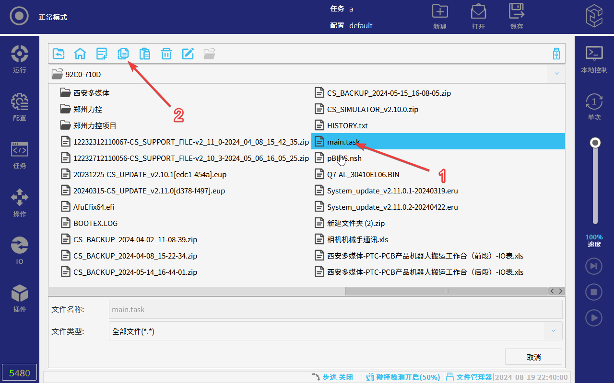Click the speed slider handle
The width and height of the screenshot is (614, 383).
(x=595, y=143)
